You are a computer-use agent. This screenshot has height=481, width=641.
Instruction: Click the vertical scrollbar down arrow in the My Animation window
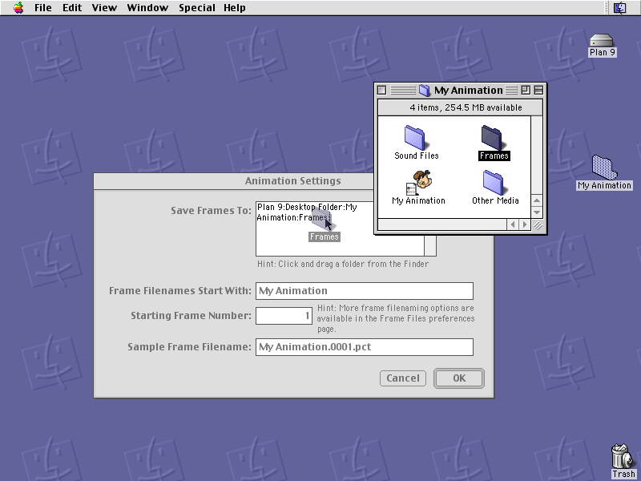coord(537,212)
